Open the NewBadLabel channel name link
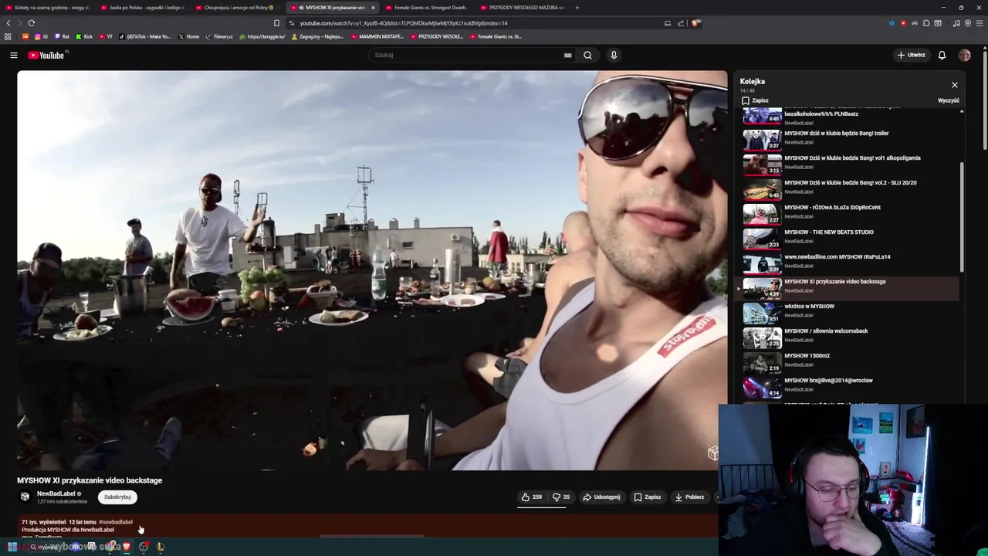This screenshot has height=556, width=988. click(56, 493)
